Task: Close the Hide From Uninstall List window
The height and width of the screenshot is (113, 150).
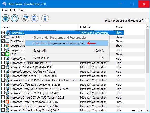Action: 144,4
